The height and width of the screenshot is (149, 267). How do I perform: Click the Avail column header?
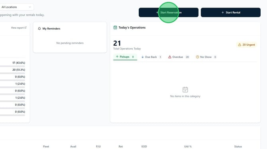point(73,147)
